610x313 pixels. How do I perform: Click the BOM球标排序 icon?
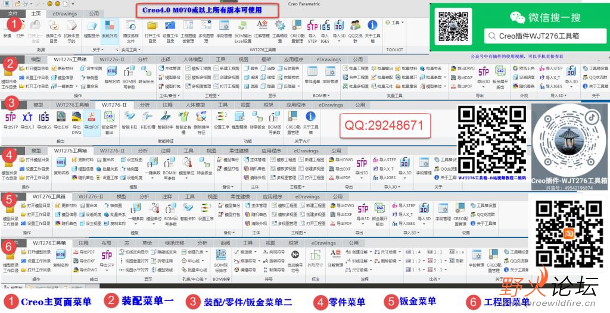(x=220, y=261)
